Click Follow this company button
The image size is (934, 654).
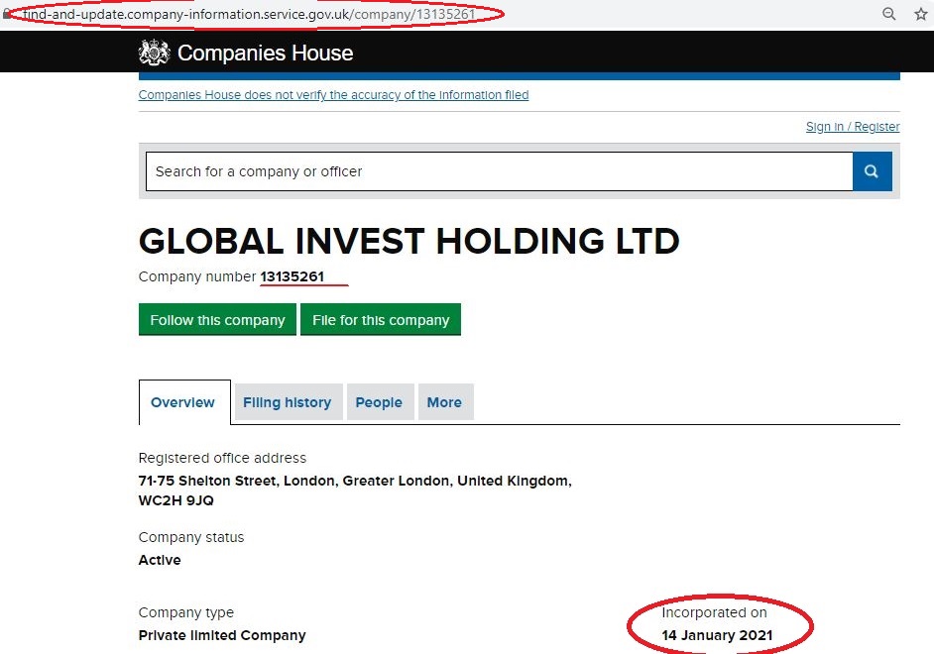pos(217,319)
